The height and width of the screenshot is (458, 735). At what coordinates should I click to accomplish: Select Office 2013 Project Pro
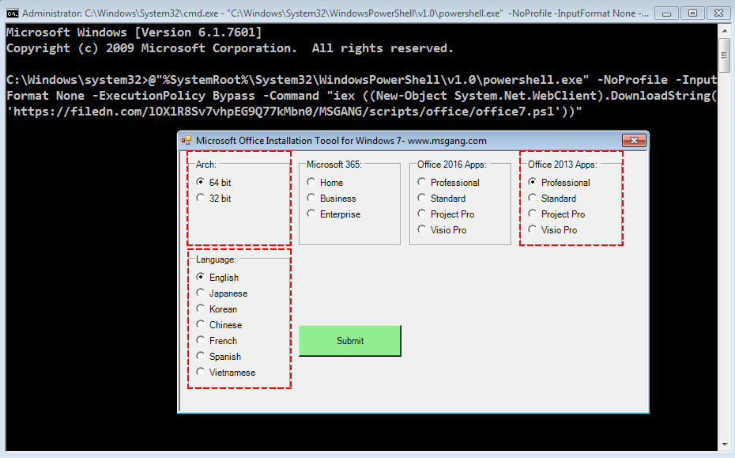(556, 214)
